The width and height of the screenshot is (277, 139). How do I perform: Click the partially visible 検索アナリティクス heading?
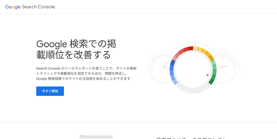click(191, 138)
